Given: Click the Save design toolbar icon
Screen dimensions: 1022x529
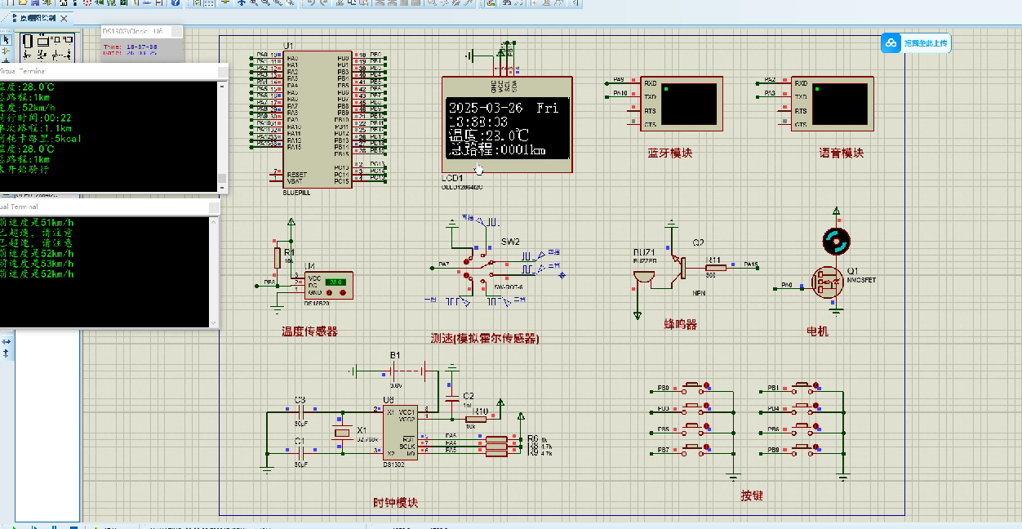Looking at the screenshot, I should pyautogui.click(x=37, y=5).
